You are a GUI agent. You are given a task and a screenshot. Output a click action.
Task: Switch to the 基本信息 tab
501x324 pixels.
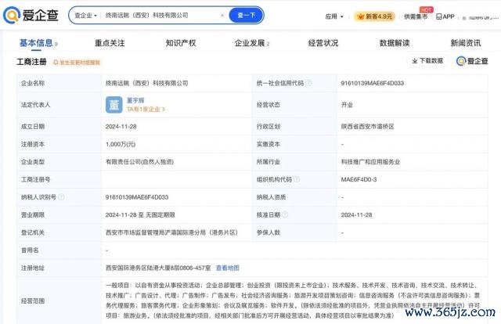[36, 43]
